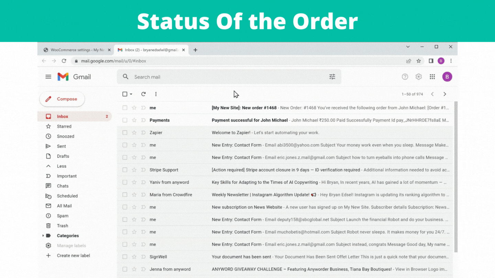Viewport: 495px width, 278px height.
Task: Click the Refresh inbox icon
Action: [143, 94]
